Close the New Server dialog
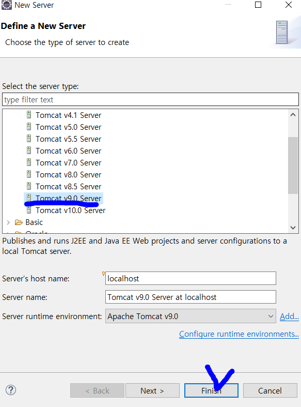301x407 pixels. tap(289, 5)
